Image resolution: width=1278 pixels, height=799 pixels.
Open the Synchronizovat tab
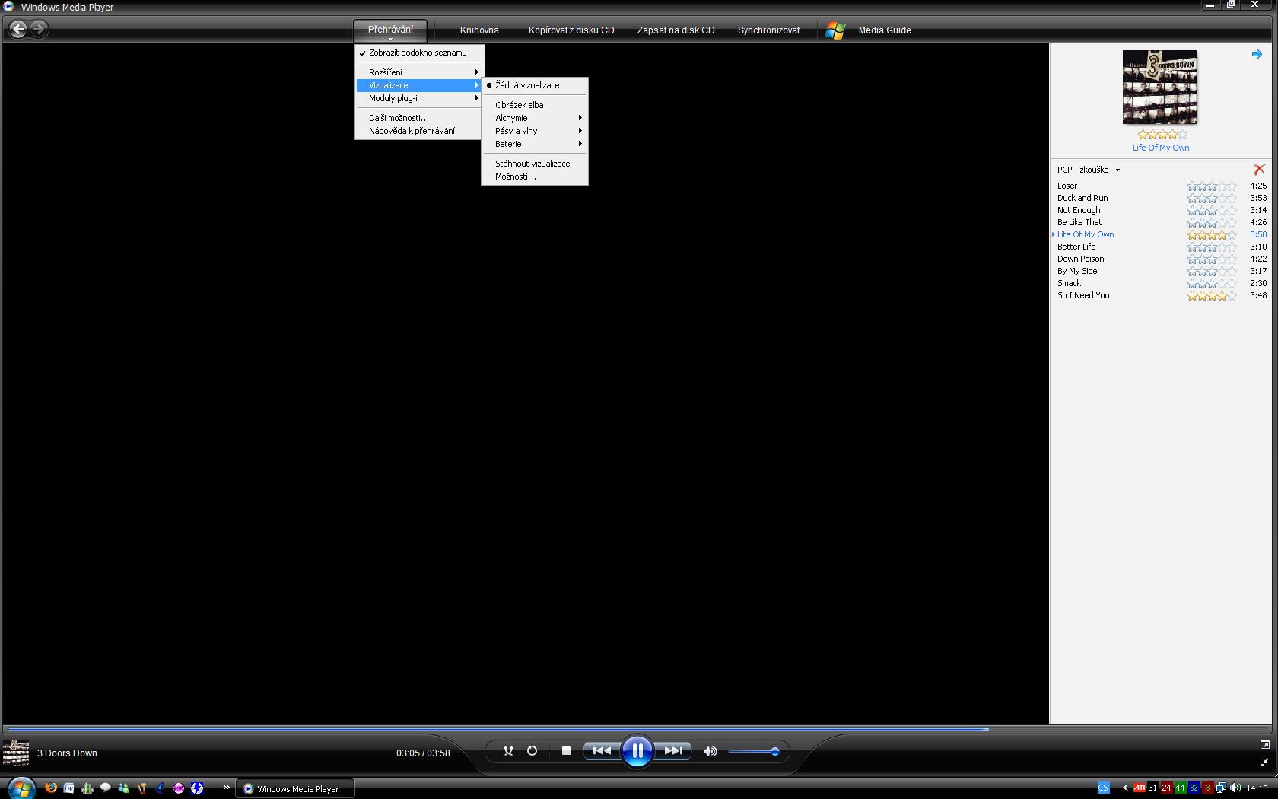tap(768, 30)
